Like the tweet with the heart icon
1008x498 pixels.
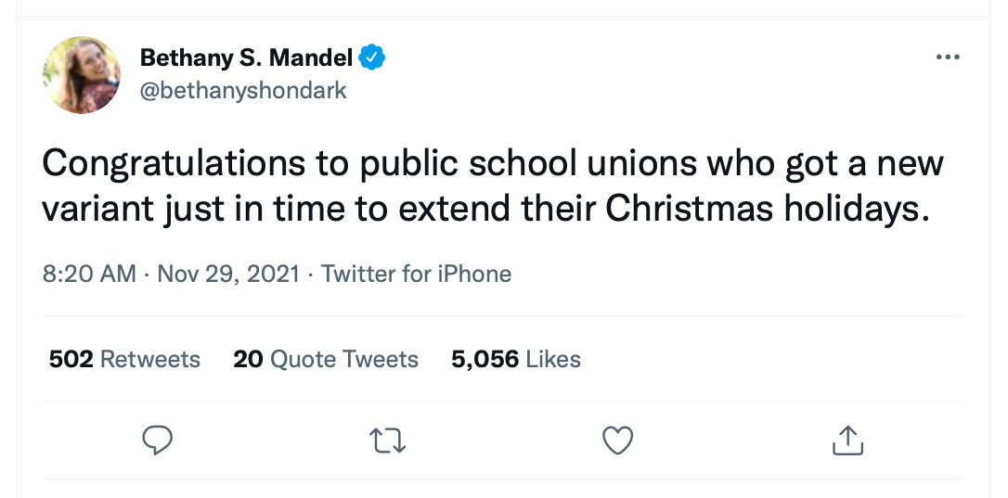pos(617,441)
